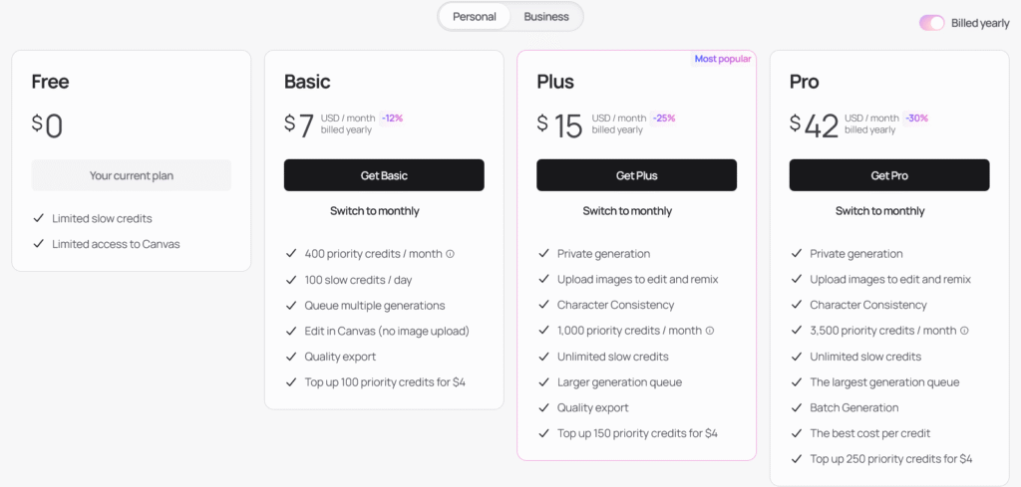Switch Pro plan to monthly billing
Screen dimensions: 1021x487
879,211
